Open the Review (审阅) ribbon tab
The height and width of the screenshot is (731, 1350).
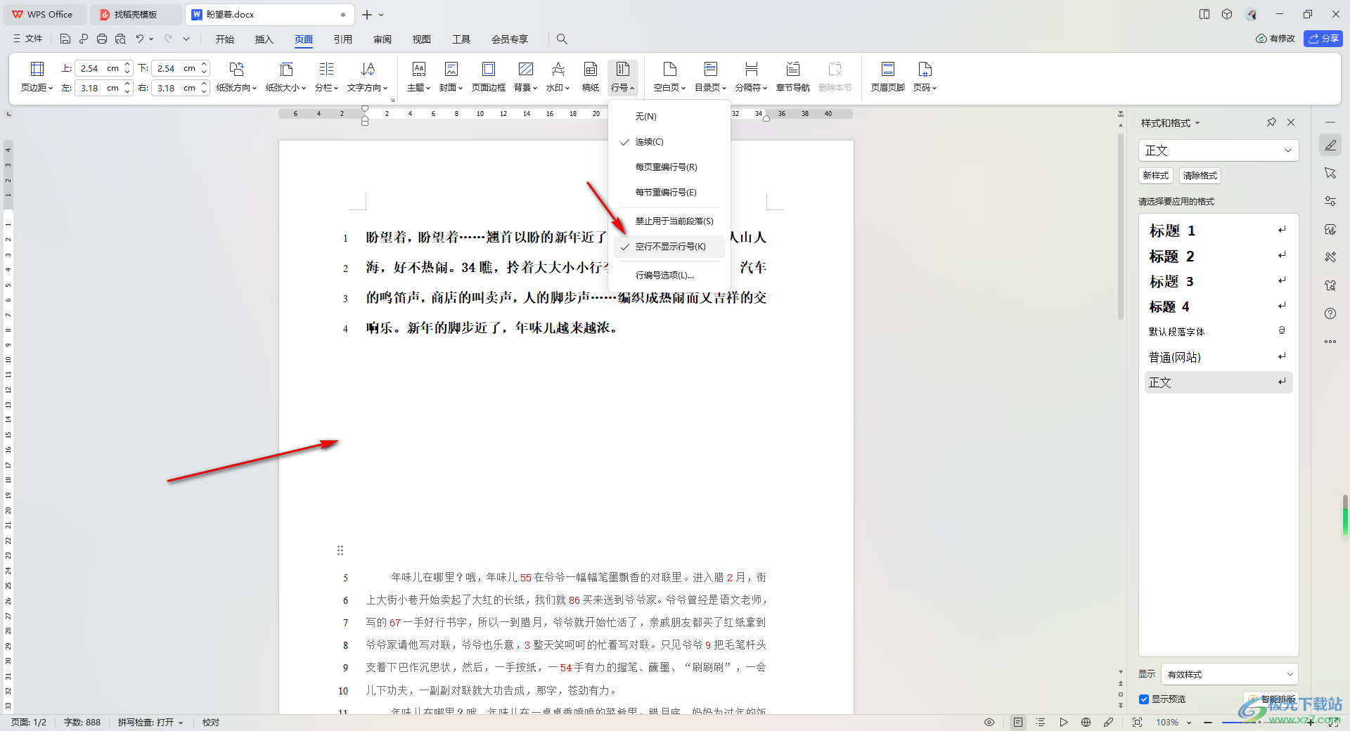[382, 39]
